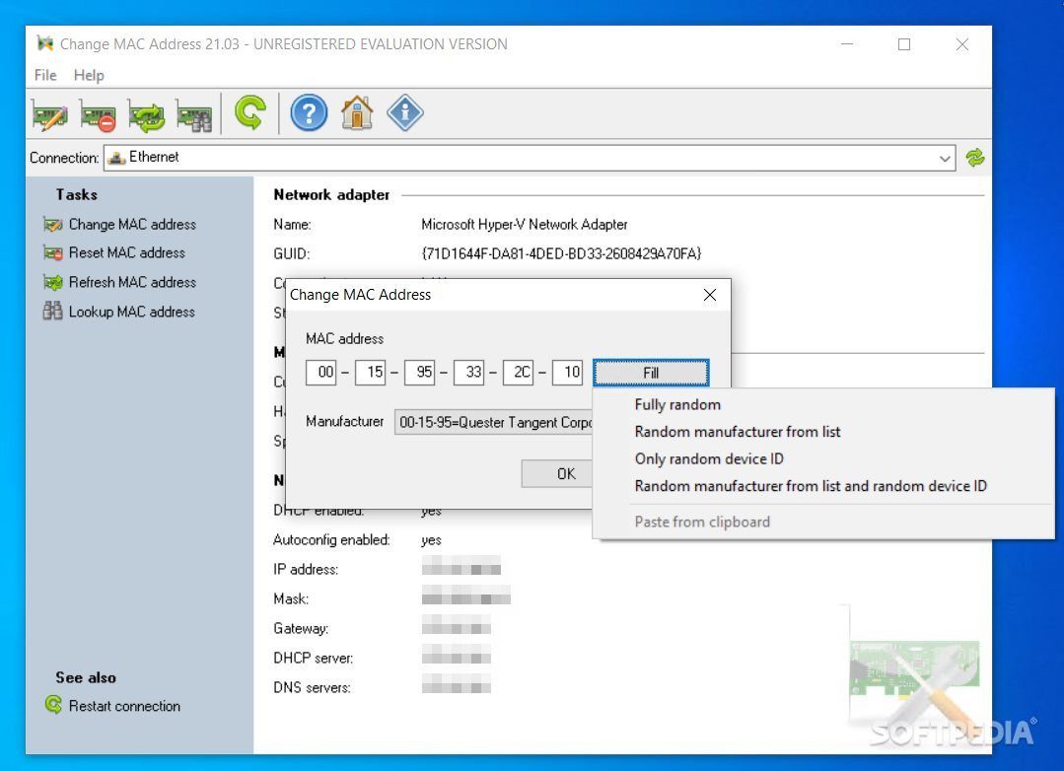The image size is (1064, 771).
Task: Minimize the main application window
Action: (847, 44)
